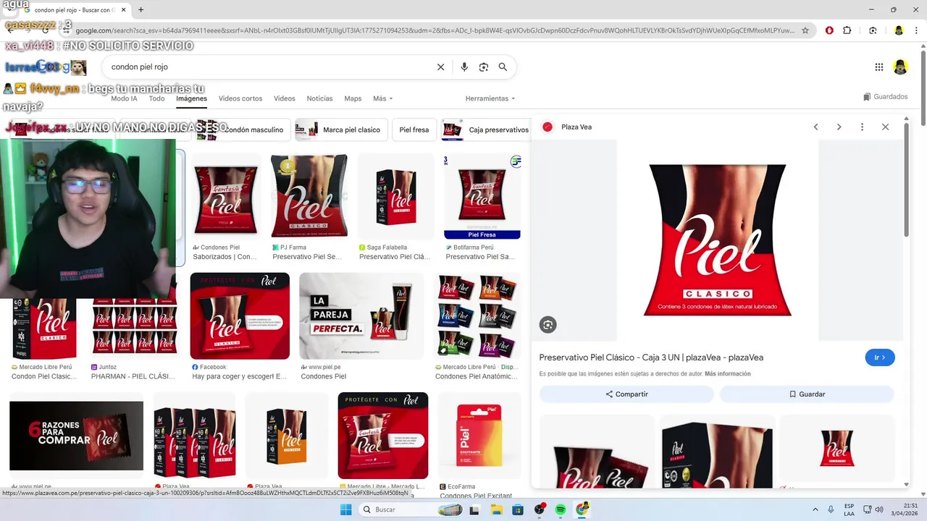
Task: Open the red ad blocker extension
Action: point(829,30)
